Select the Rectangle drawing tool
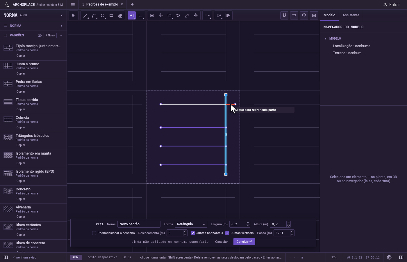Image resolution: width=407 pixels, height=262 pixels. (111, 15)
